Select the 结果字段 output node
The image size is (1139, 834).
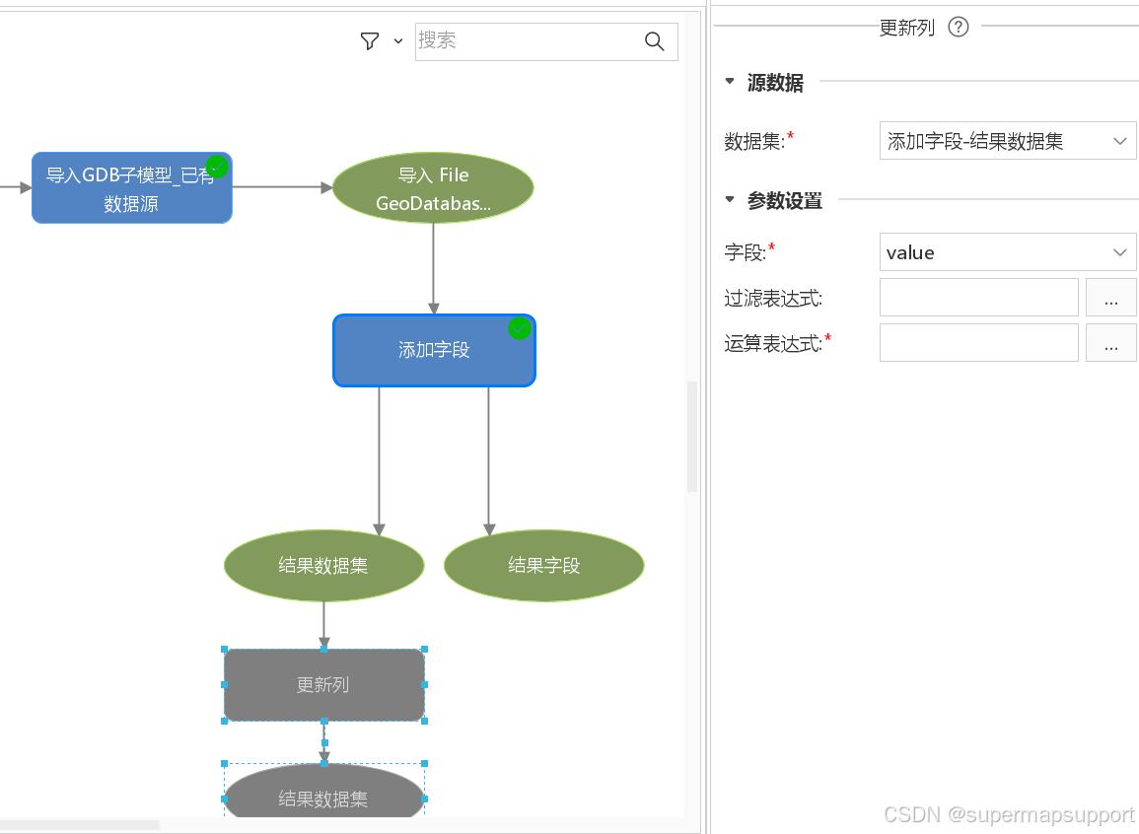pyautogui.click(x=543, y=566)
